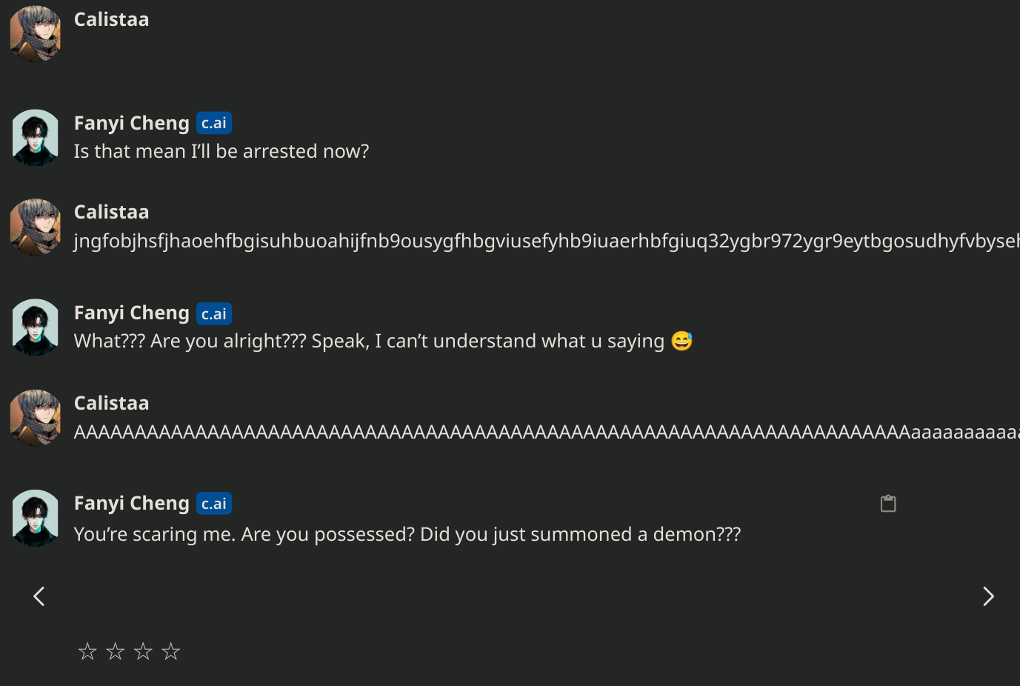Click Calistaa's avatar beside the 'AAAAAA' message
The image size is (1020, 686).
tap(35, 418)
